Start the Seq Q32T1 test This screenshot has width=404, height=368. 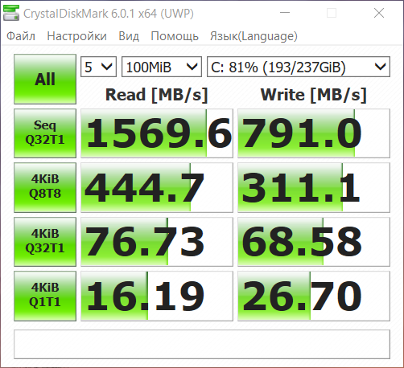click(x=45, y=133)
